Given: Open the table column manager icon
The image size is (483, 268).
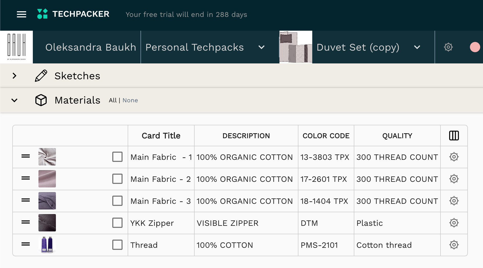Looking at the screenshot, I should coord(454,136).
